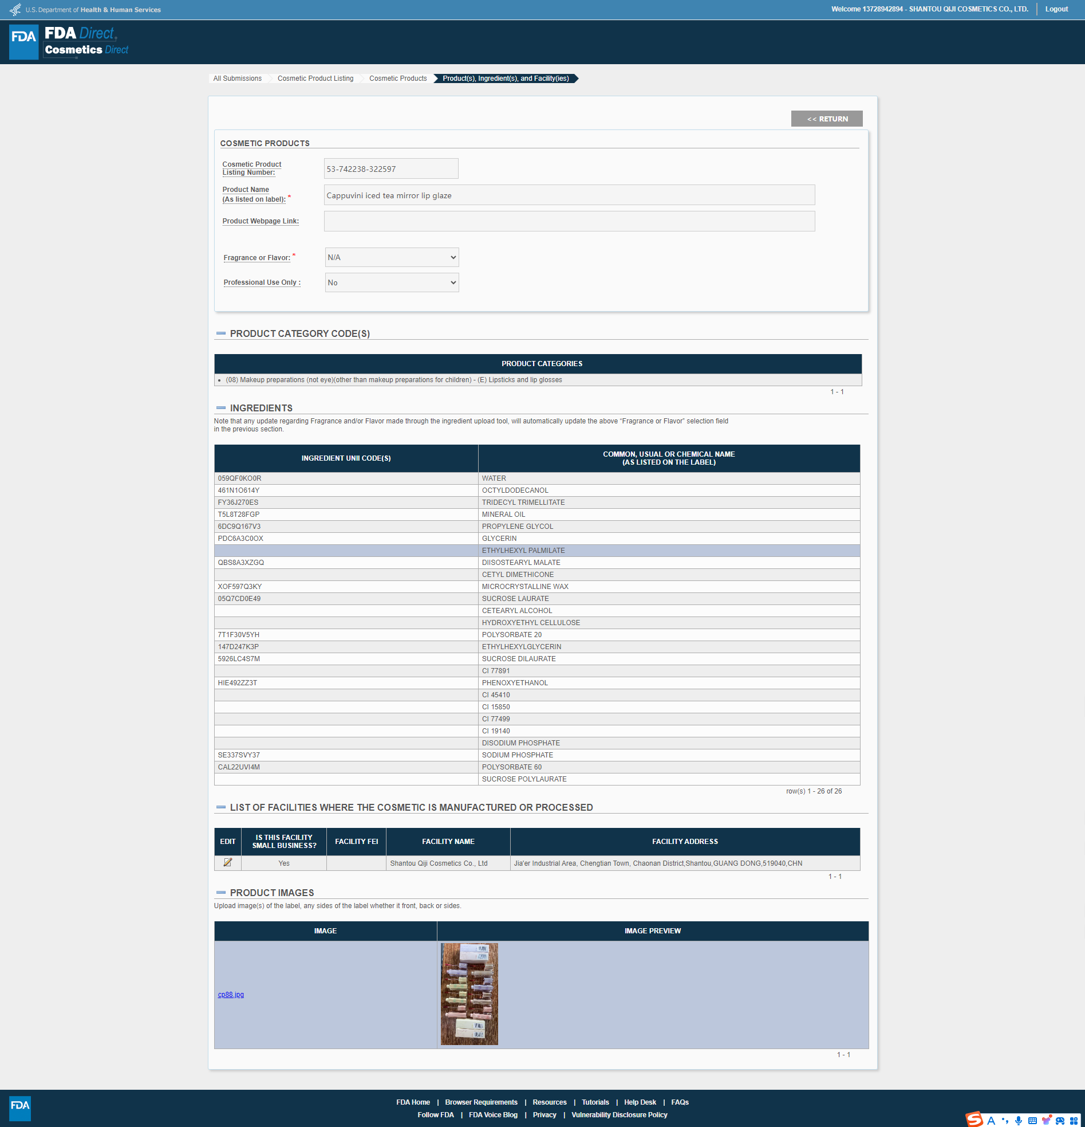Collapse the Ingredients section
This screenshot has height=1127, width=1085.
220,408
